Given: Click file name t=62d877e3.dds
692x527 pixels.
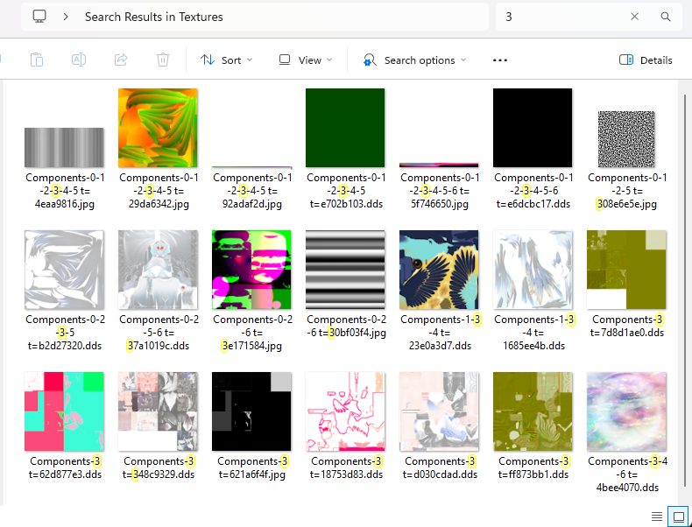Looking at the screenshot, I should coord(65,474).
